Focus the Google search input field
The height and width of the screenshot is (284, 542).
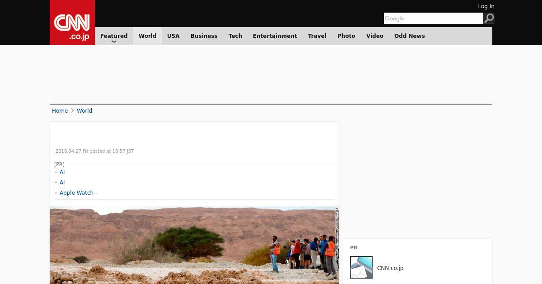point(434,18)
